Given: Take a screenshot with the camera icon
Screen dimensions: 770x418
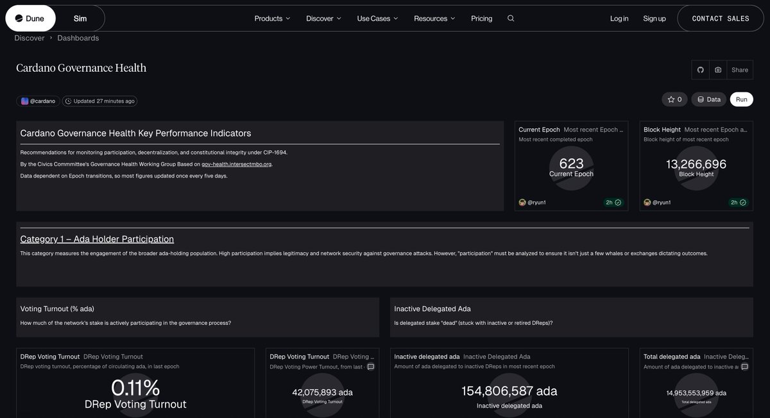Looking at the screenshot, I should pos(718,70).
